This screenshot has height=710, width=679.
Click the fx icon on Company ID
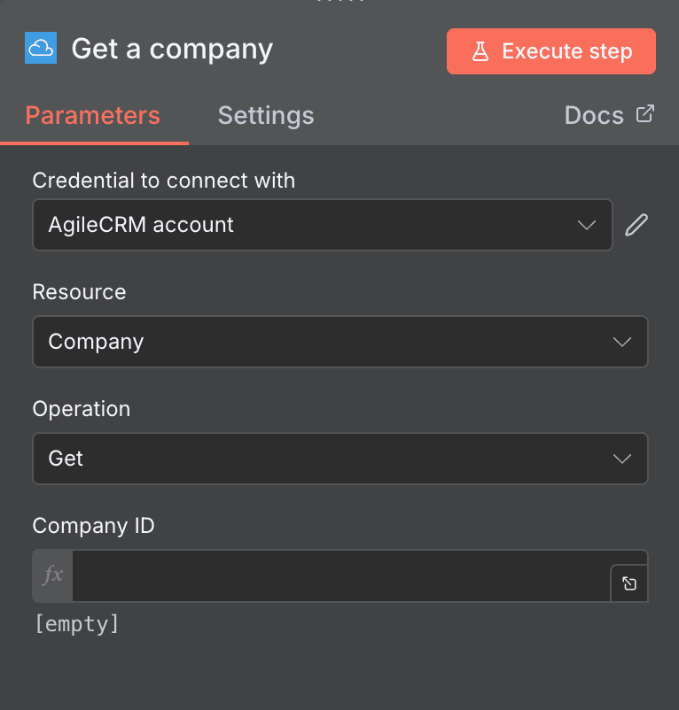51,575
